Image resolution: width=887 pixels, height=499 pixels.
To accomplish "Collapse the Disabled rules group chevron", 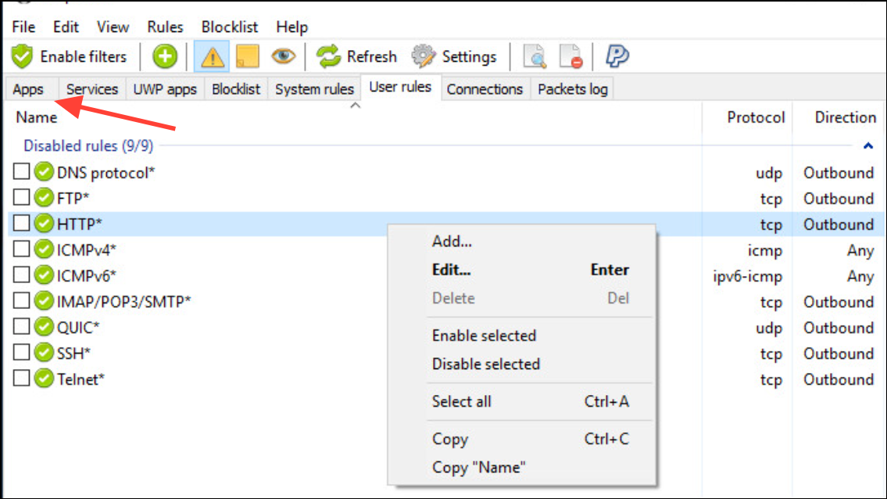I will click(x=867, y=146).
